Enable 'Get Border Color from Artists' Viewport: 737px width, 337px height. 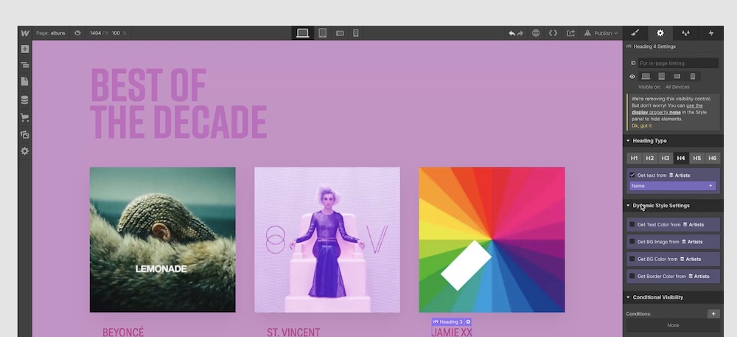coord(632,277)
